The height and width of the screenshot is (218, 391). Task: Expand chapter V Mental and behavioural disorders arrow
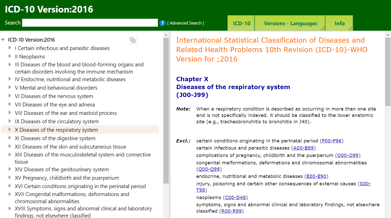10,87
